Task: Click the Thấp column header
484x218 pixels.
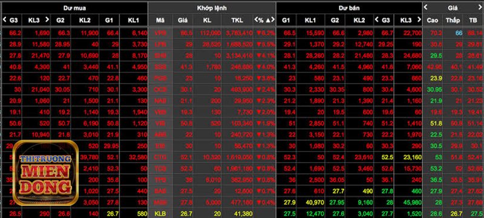Action: [x=453, y=21]
